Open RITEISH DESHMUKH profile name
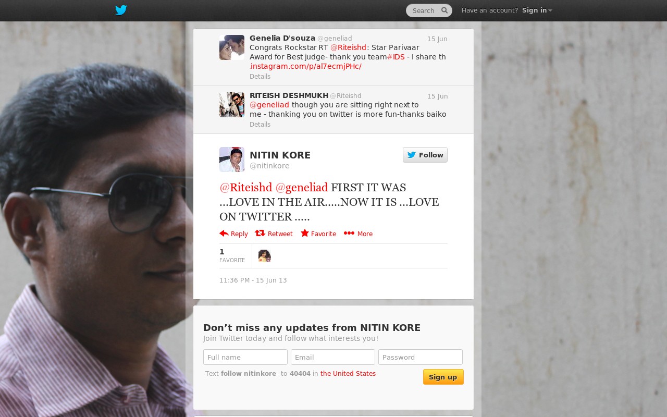The width and height of the screenshot is (667, 417). [289, 95]
